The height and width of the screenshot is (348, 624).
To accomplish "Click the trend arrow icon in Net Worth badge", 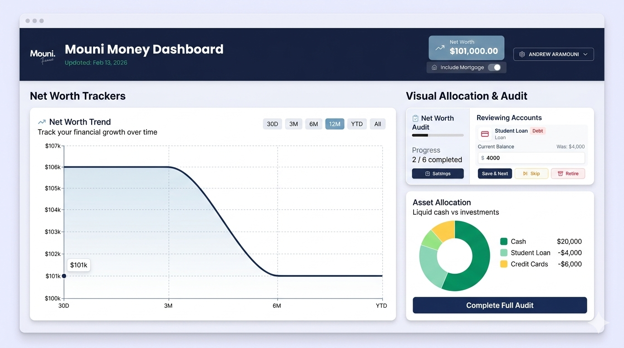I will coord(440,48).
